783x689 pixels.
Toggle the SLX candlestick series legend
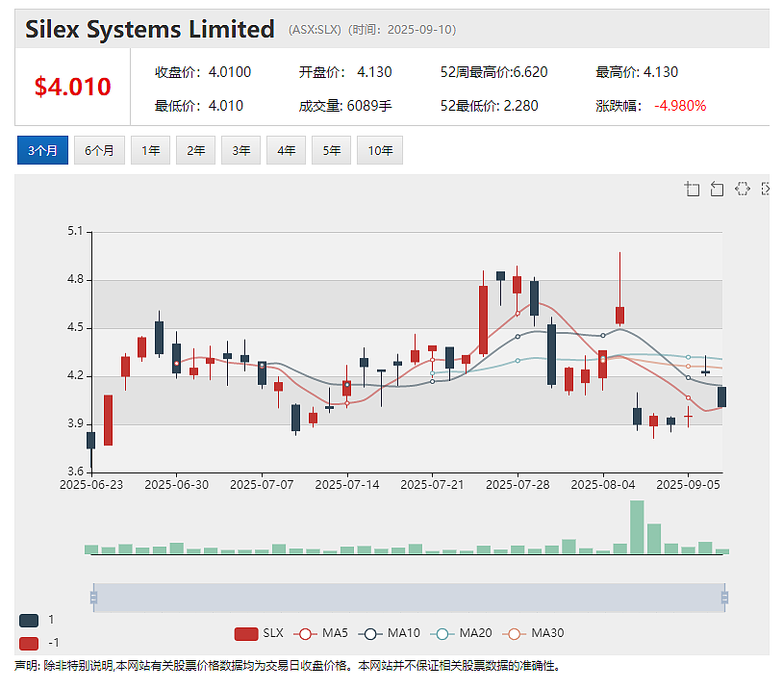coord(259,633)
